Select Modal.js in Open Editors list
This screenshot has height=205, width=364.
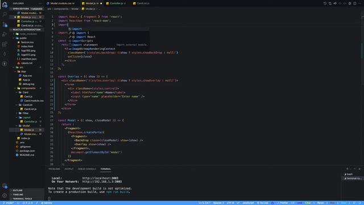27,17
